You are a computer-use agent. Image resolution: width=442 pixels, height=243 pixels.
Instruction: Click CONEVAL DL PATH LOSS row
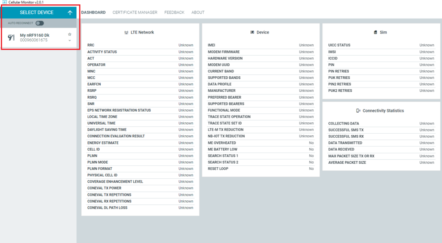(140, 208)
